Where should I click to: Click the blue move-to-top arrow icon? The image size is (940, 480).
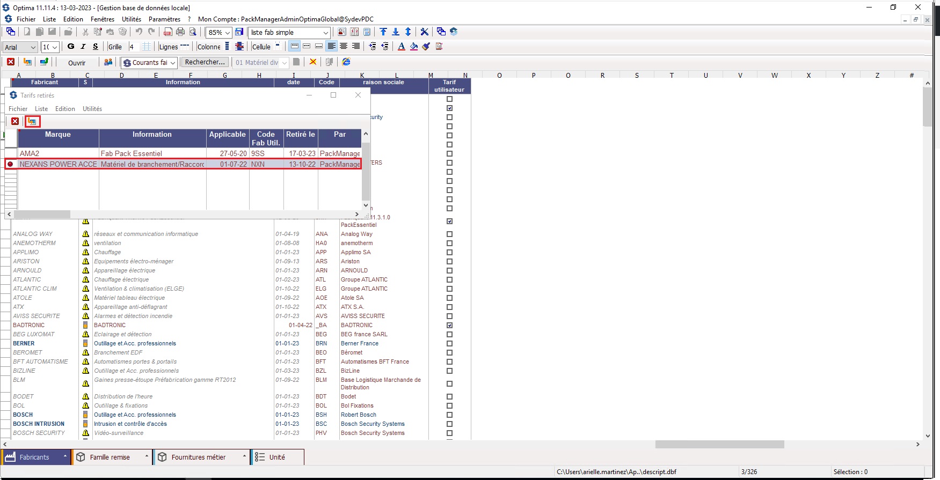(383, 32)
